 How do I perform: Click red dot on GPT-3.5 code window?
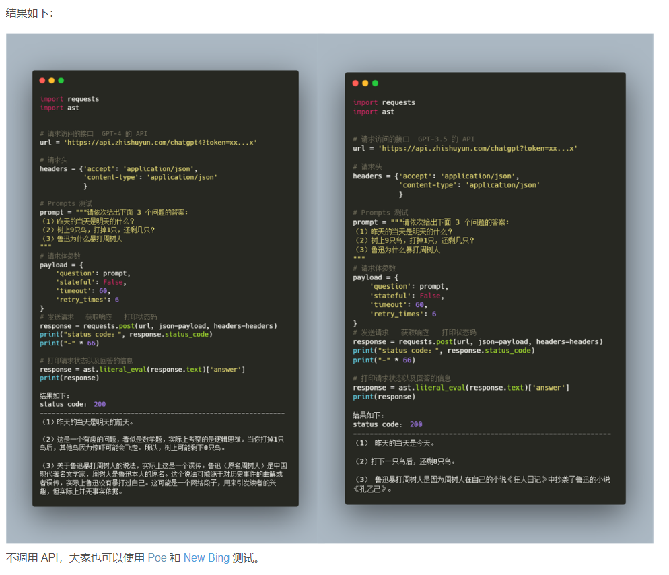coord(356,83)
